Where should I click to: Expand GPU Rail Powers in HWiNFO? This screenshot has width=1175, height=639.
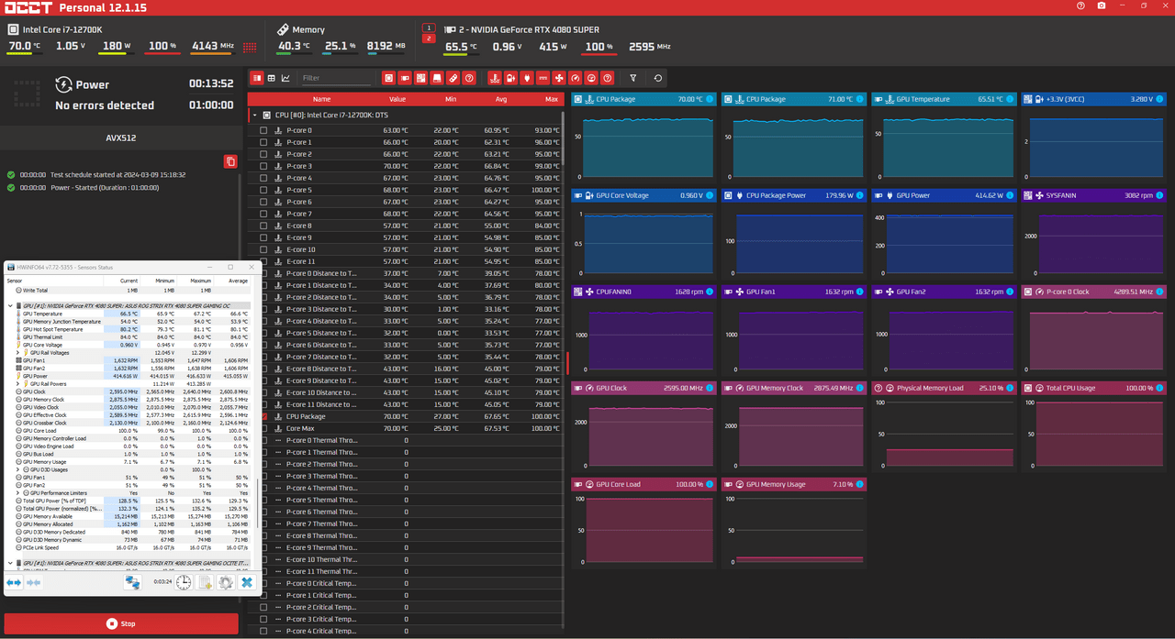point(17,384)
